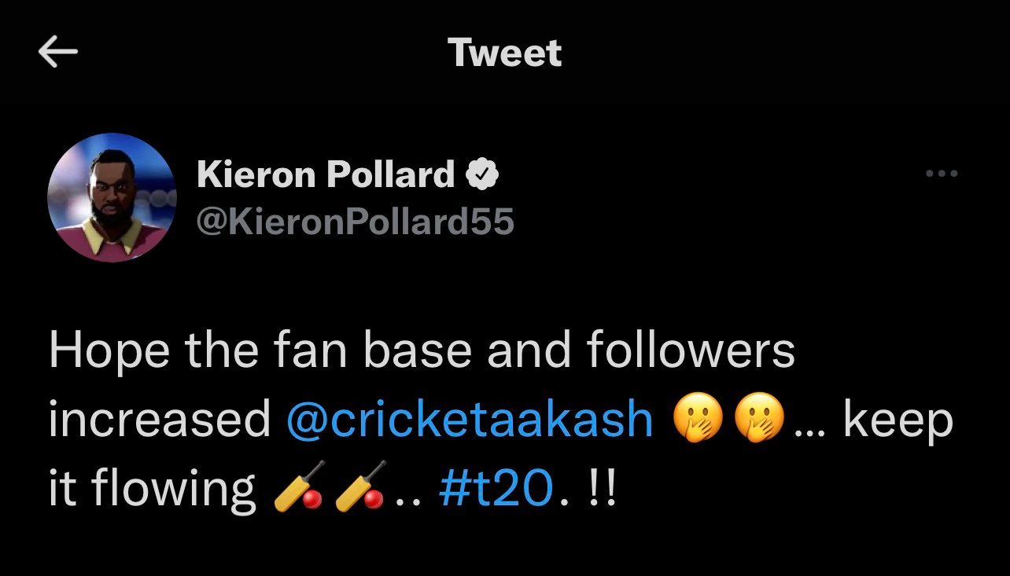Click the word "Hope" in the tweet
This screenshot has width=1010, height=576.
coord(109,351)
